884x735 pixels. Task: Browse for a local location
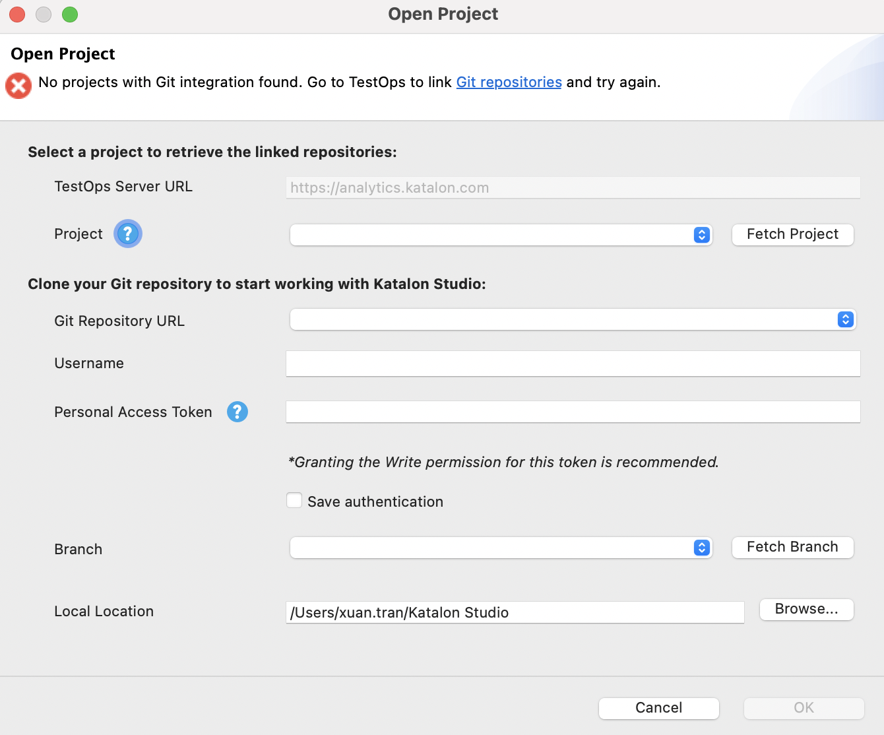(x=806, y=609)
